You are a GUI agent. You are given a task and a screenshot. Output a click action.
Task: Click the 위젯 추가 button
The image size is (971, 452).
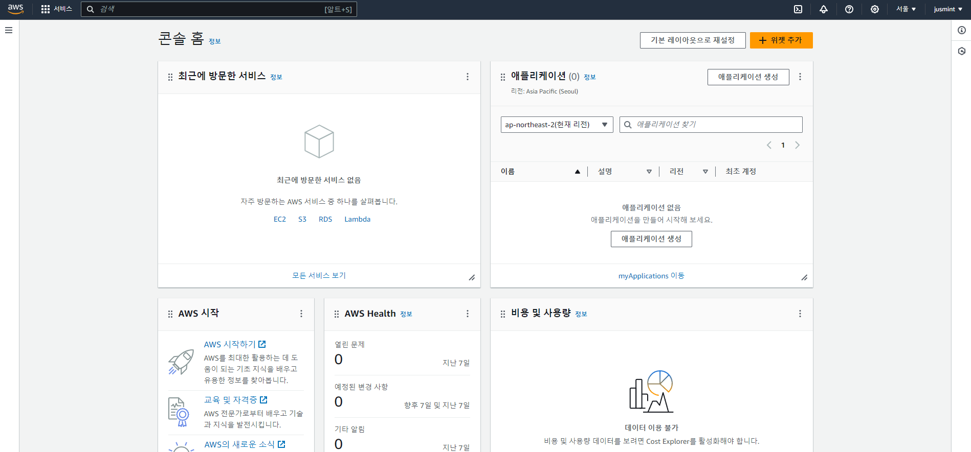(x=781, y=40)
